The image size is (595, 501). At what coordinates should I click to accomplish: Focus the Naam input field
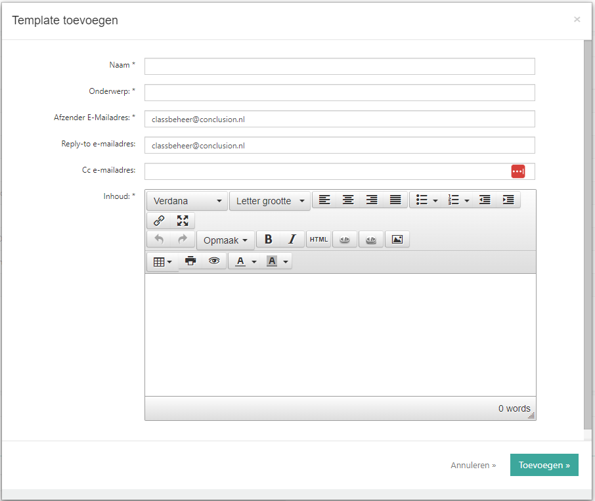click(x=340, y=66)
